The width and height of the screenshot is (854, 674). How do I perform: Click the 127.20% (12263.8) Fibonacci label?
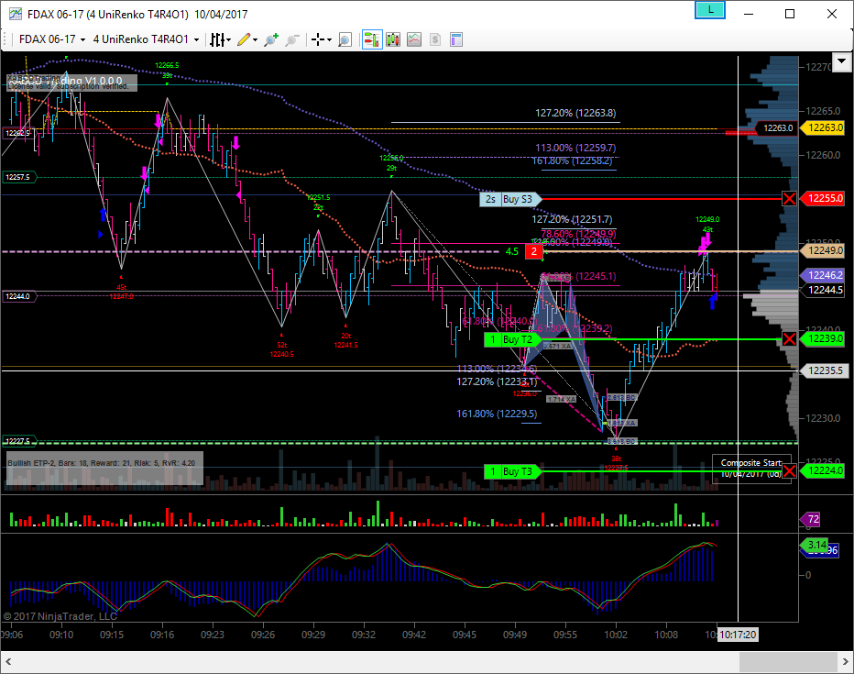point(575,113)
